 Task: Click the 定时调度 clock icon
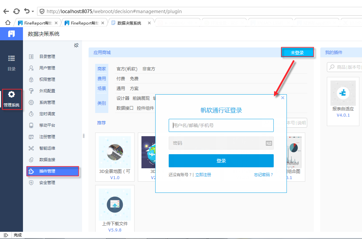31,114
